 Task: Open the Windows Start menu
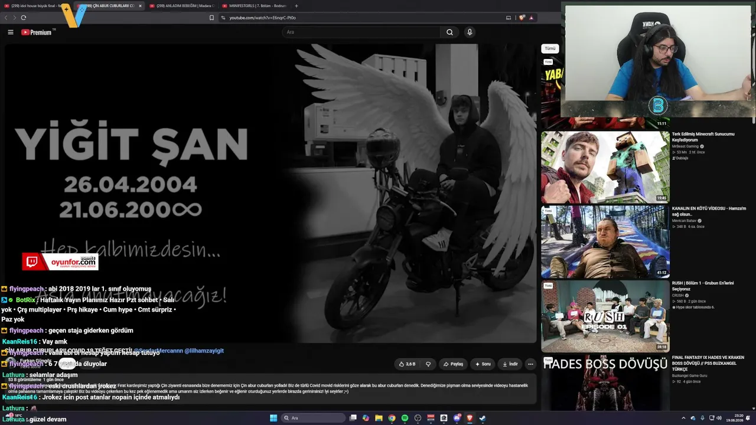[273, 418]
